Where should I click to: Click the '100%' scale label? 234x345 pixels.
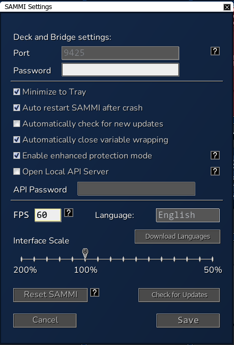(x=85, y=270)
